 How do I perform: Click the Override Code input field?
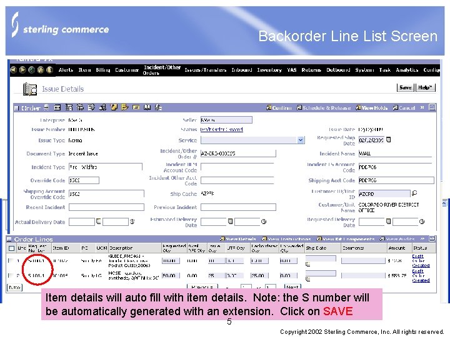point(84,180)
